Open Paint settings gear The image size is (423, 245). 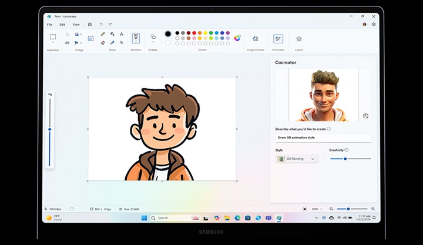(x=374, y=25)
